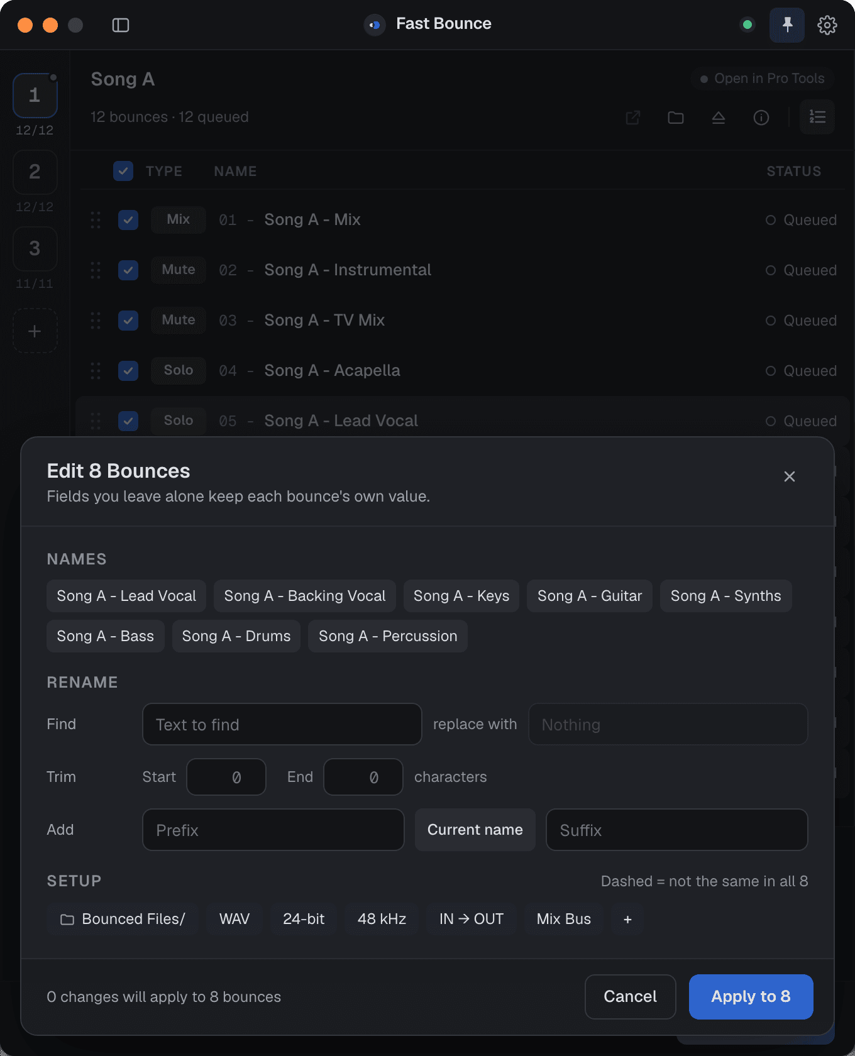Click the replace with Nothing field
Image resolution: width=855 pixels, height=1056 pixels.
(x=668, y=724)
